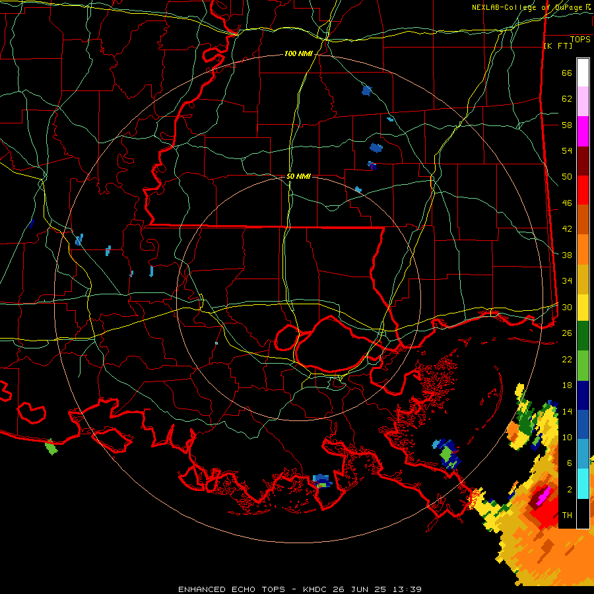Click the 13:39 timestamp
This screenshot has width=594, height=594.
click(406, 589)
